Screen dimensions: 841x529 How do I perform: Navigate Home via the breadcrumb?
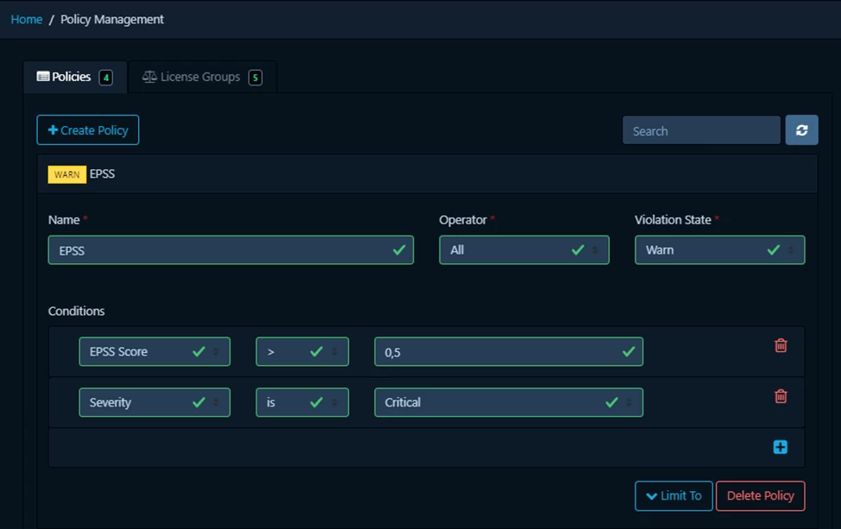click(x=26, y=19)
